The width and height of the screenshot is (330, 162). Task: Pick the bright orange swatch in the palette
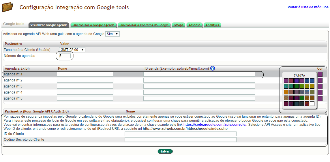[x=286, y=92]
